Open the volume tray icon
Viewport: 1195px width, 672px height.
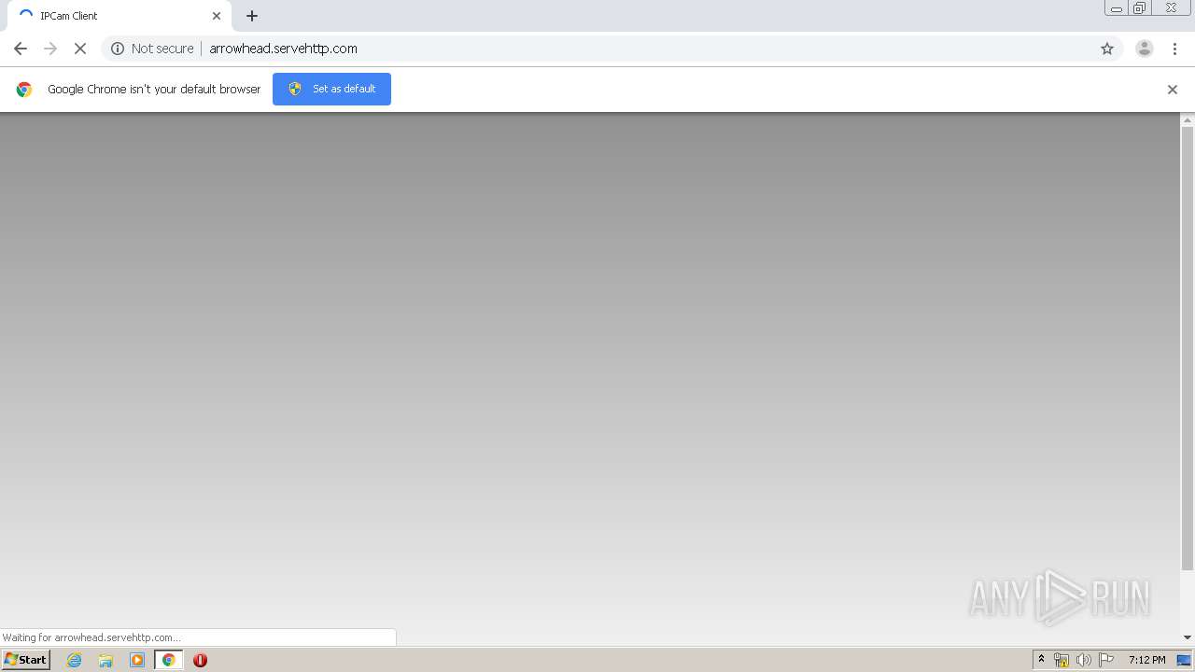[x=1084, y=660]
